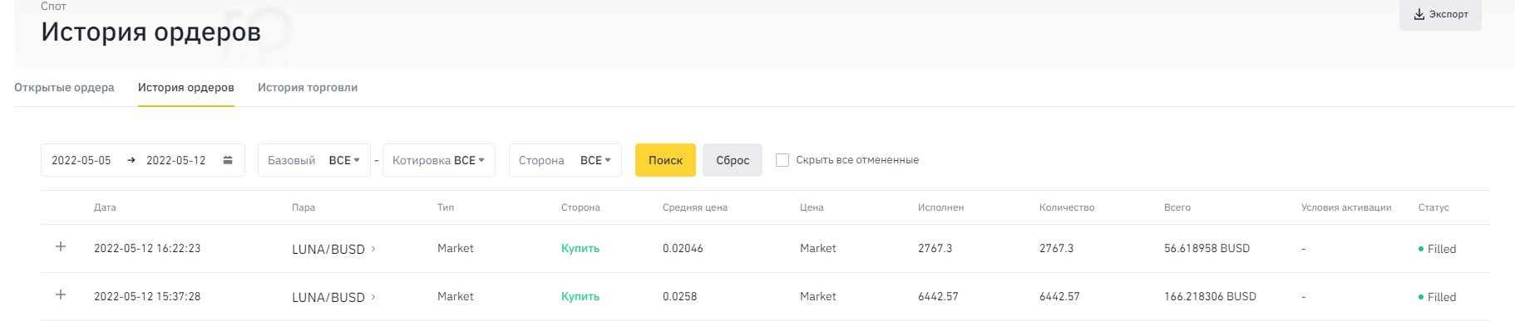1515x321 pixels.
Task: Click the Экспорт download button
Action: pos(1440,15)
